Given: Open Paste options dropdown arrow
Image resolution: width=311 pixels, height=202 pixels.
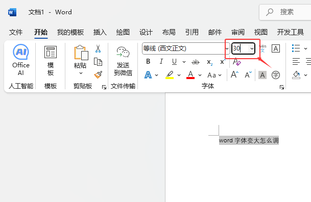Looking at the screenshot, I should click(x=81, y=73).
